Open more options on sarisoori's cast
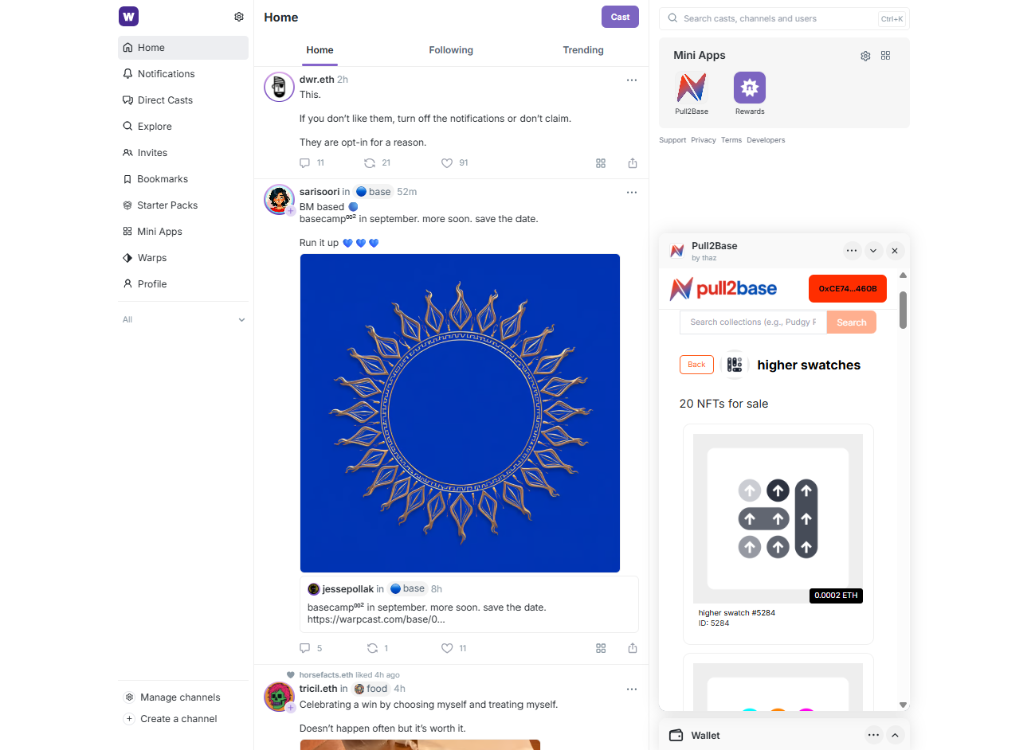Viewport: 1035px width, 750px height. click(632, 192)
